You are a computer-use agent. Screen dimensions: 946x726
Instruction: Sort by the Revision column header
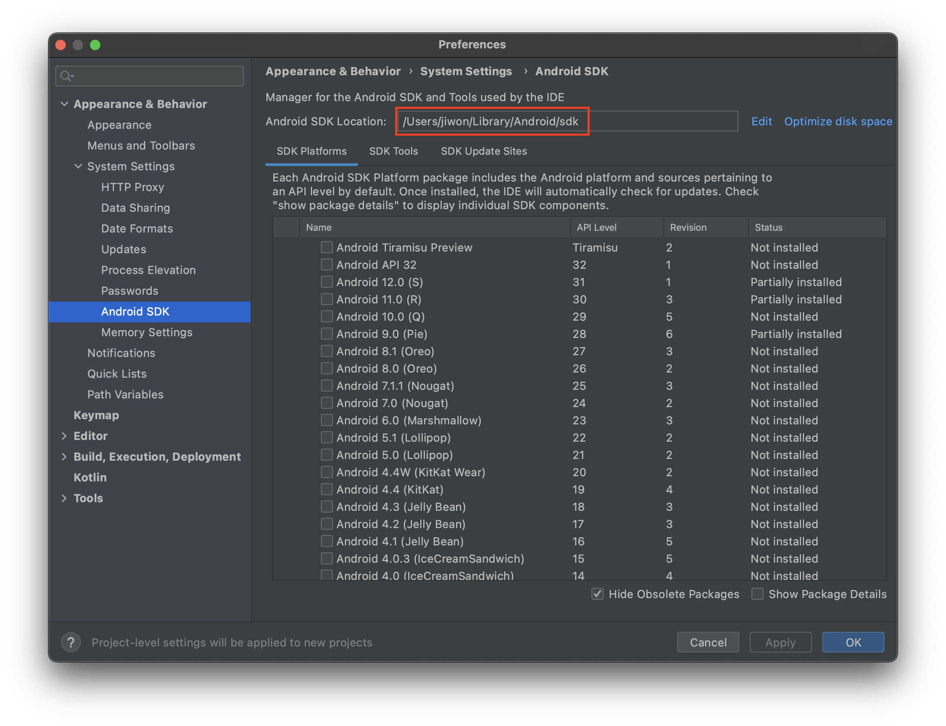706,227
